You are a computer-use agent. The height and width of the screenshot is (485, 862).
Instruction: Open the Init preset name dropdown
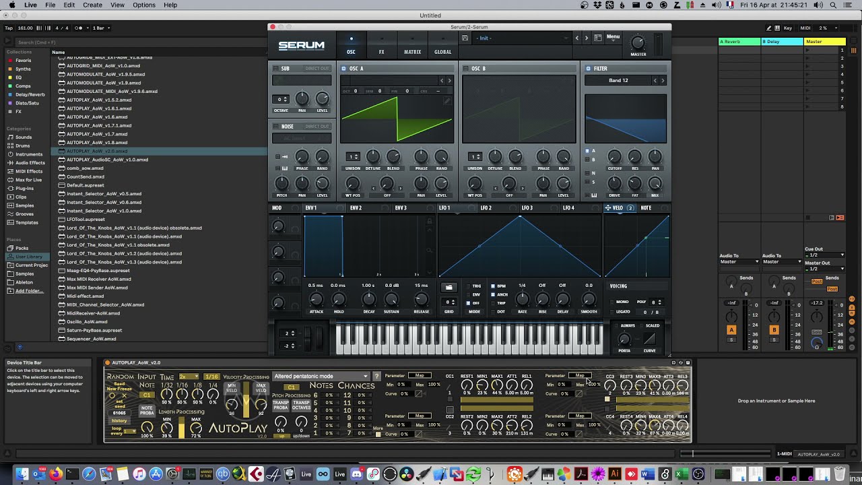point(522,38)
